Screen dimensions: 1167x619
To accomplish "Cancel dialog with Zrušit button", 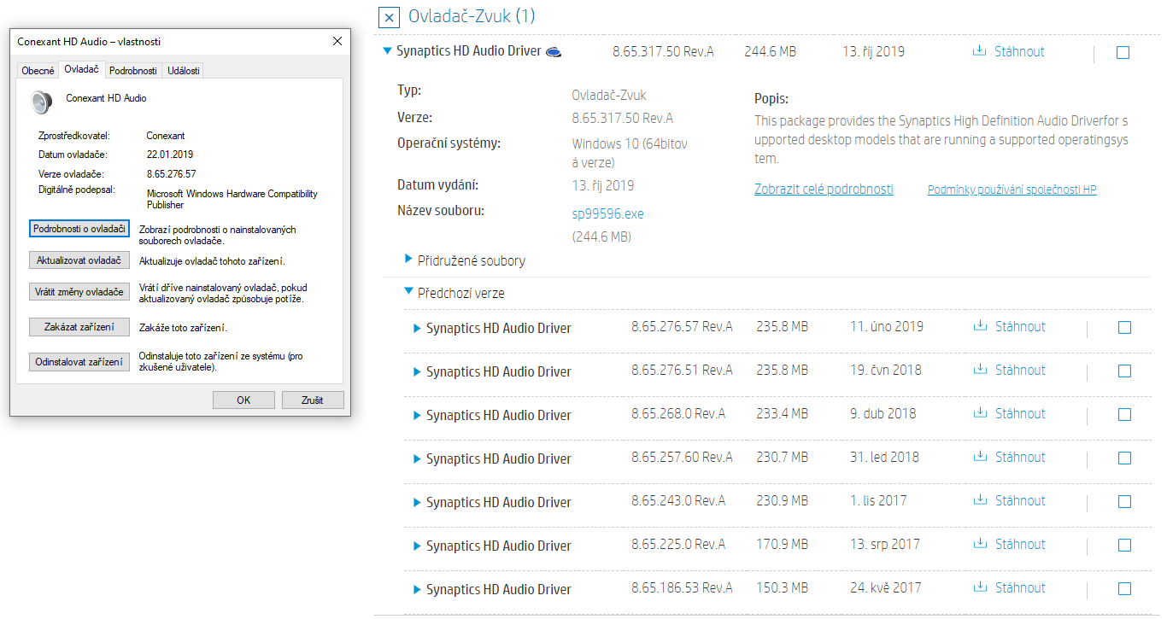I will click(312, 400).
